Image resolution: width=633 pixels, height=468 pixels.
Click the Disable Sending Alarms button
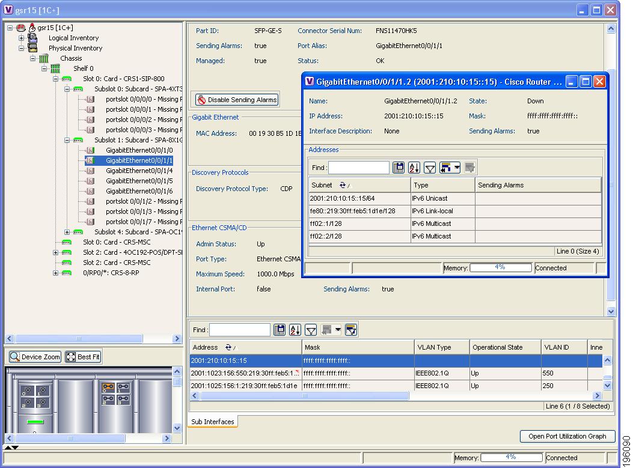pyautogui.click(x=237, y=100)
